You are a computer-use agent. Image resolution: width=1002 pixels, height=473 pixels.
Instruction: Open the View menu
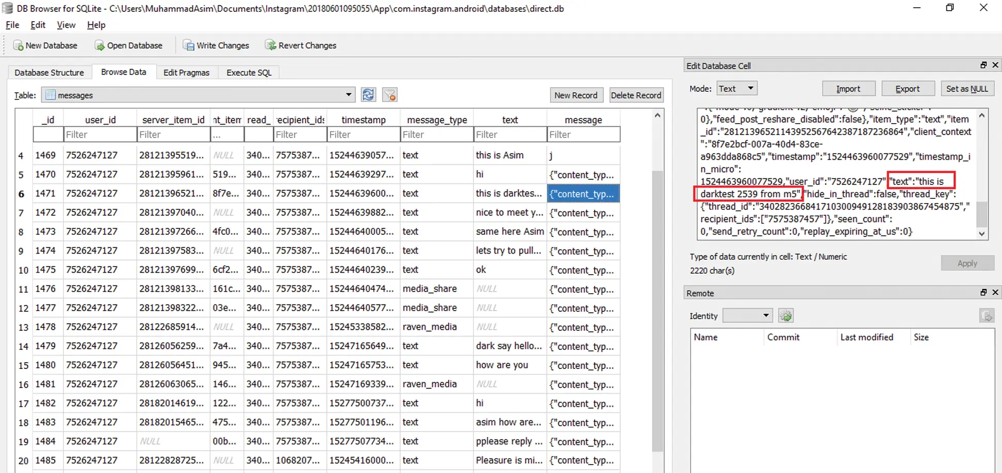(x=66, y=25)
